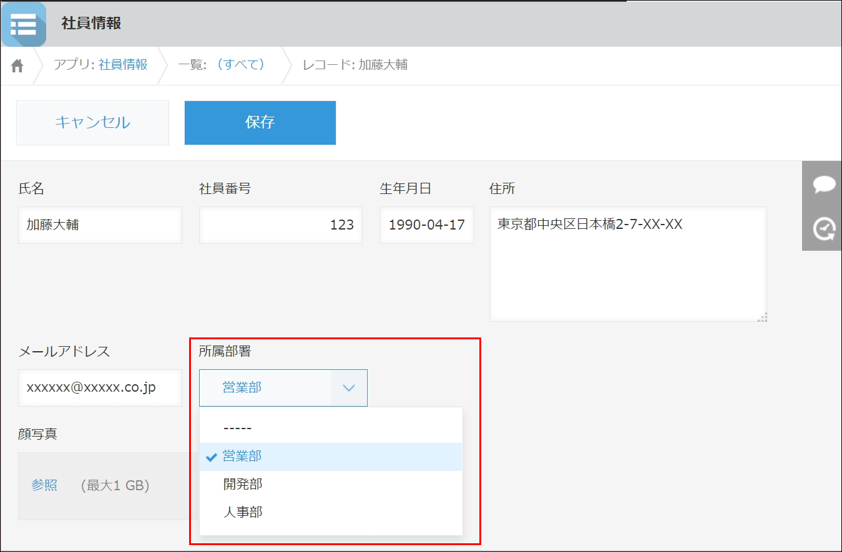Viewport: 842px width, 552px height.
Task: Focus the 氏名 name input field
Action: (x=100, y=225)
